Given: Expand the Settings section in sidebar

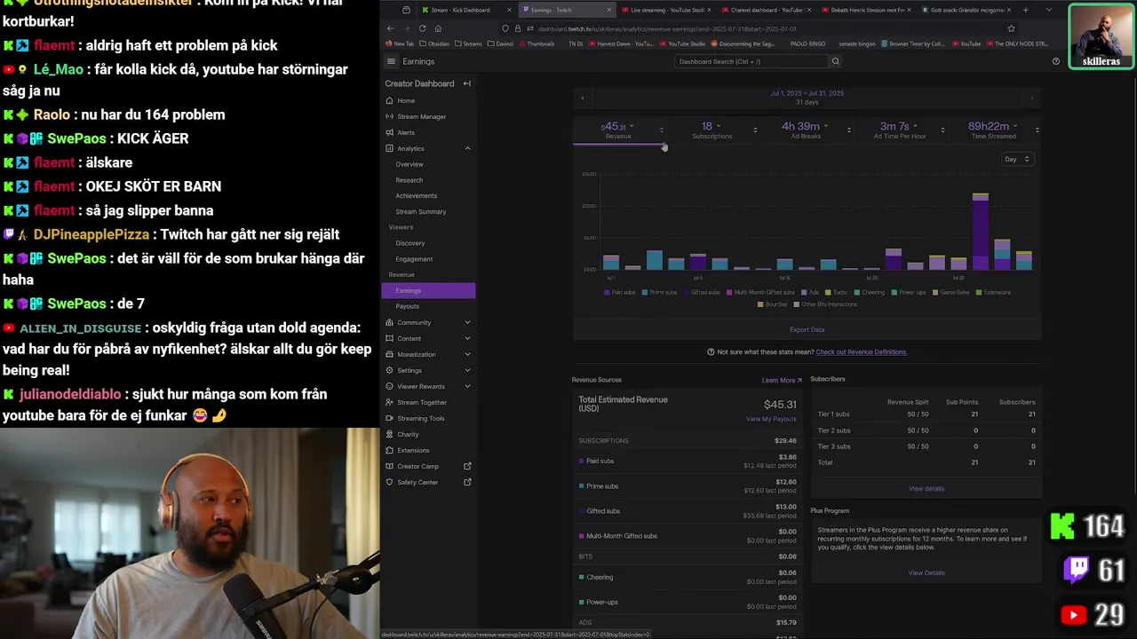Looking at the screenshot, I should coord(467,370).
